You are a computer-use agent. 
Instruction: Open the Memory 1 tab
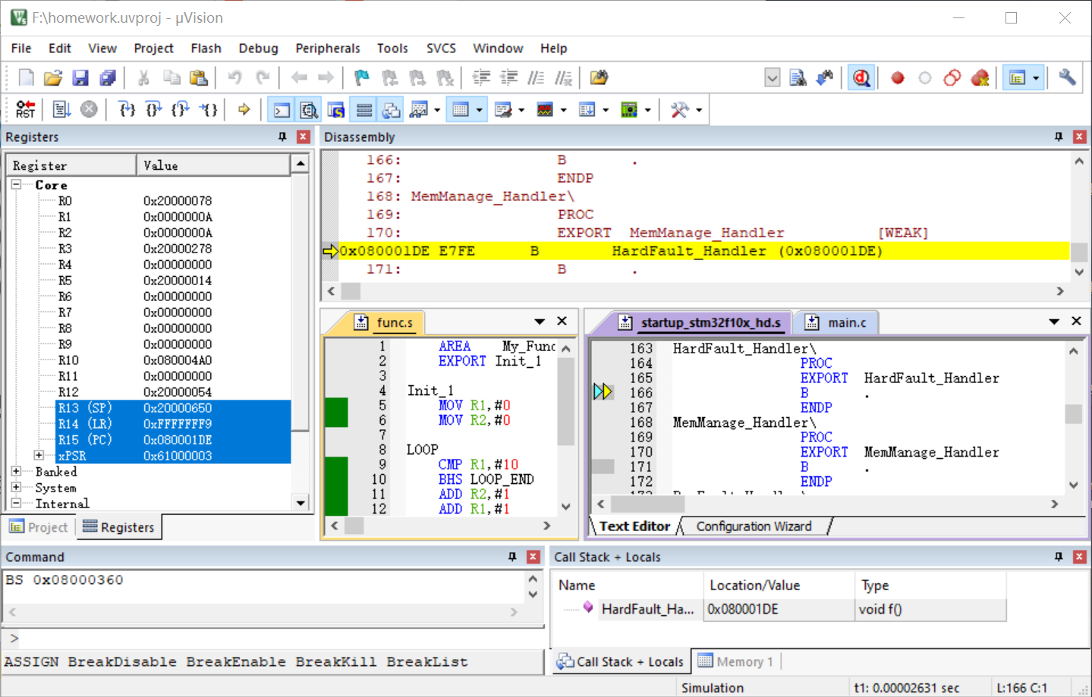[x=735, y=661]
